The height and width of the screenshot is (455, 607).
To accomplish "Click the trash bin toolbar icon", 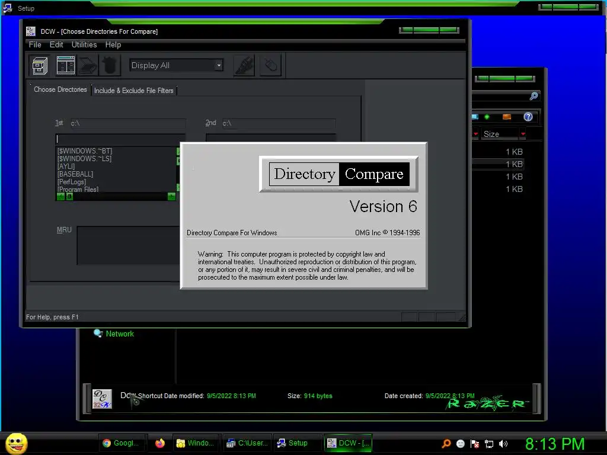I will [x=110, y=65].
